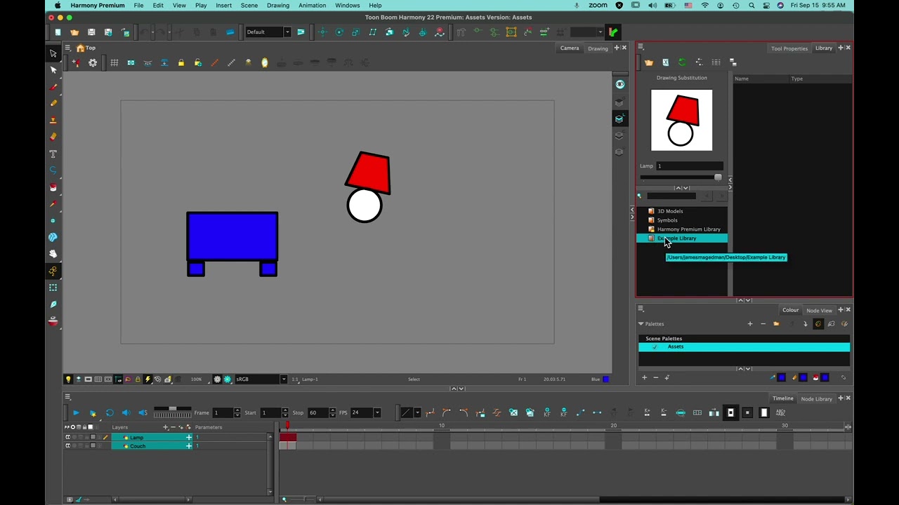Select the Lamp layer in Timeline

click(x=151, y=437)
